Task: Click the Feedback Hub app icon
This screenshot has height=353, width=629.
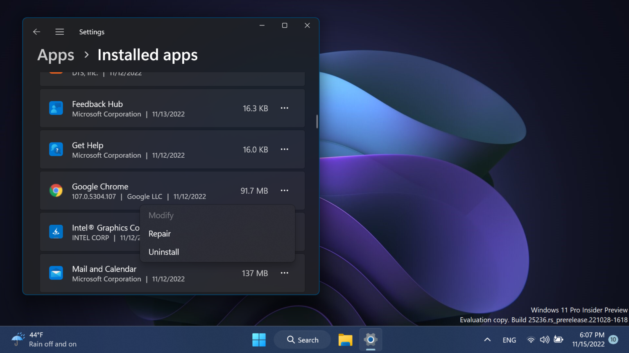Action: [x=56, y=108]
